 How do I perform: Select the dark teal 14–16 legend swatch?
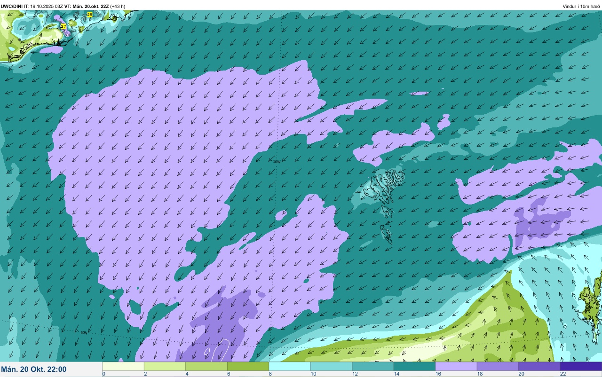[x=414, y=366]
